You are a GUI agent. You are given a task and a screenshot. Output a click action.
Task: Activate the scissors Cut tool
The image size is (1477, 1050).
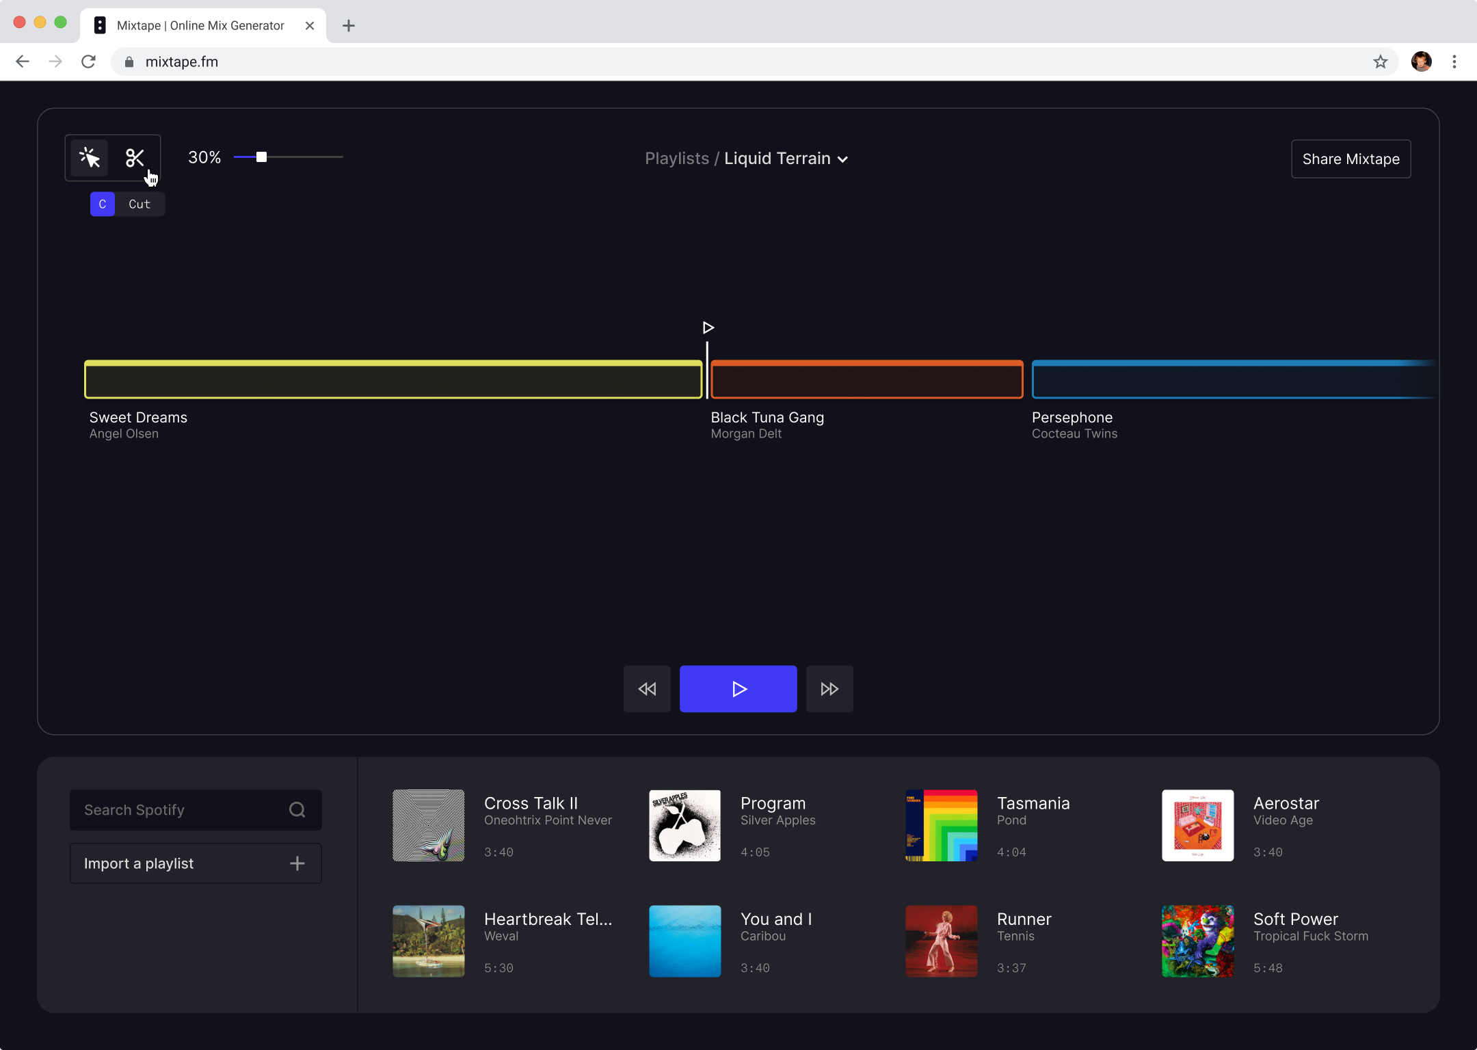(x=135, y=158)
